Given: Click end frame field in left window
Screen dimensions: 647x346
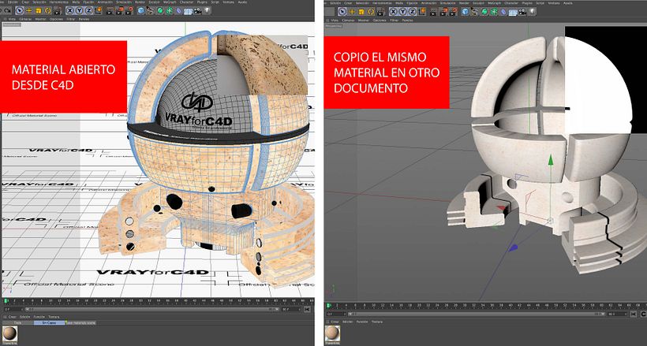Looking at the screenshot, I should pyautogui.click(x=292, y=309).
